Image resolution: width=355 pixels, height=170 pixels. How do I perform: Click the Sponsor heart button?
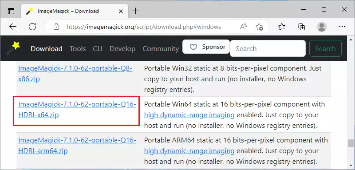pos(206,47)
